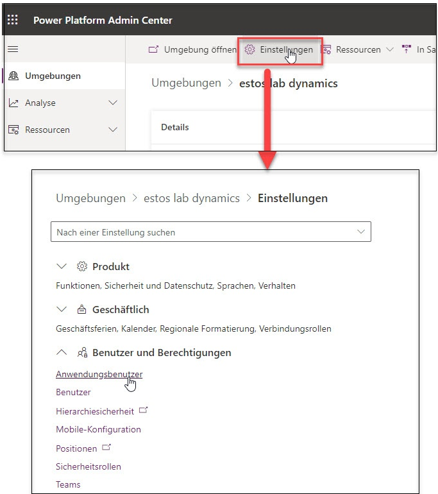Expand the Geschäftlich settings section
438x494 pixels.
click(x=62, y=309)
